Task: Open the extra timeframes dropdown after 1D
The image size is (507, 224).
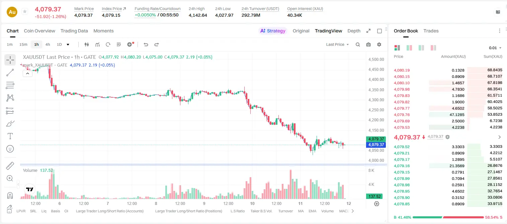Action: pyautogui.click(x=68, y=44)
